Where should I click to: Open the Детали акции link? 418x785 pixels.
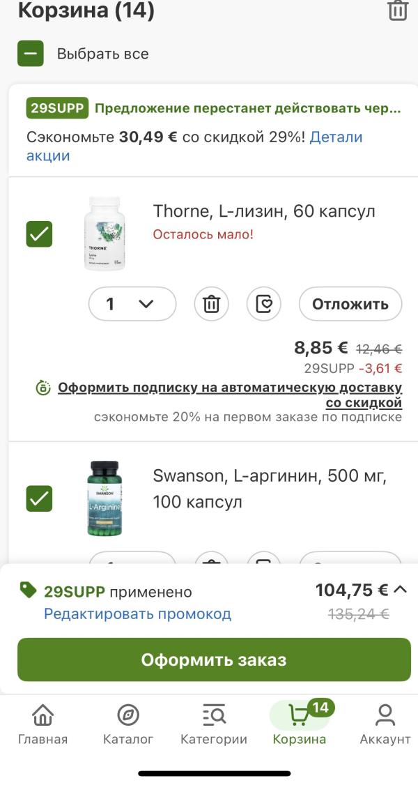(x=336, y=137)
